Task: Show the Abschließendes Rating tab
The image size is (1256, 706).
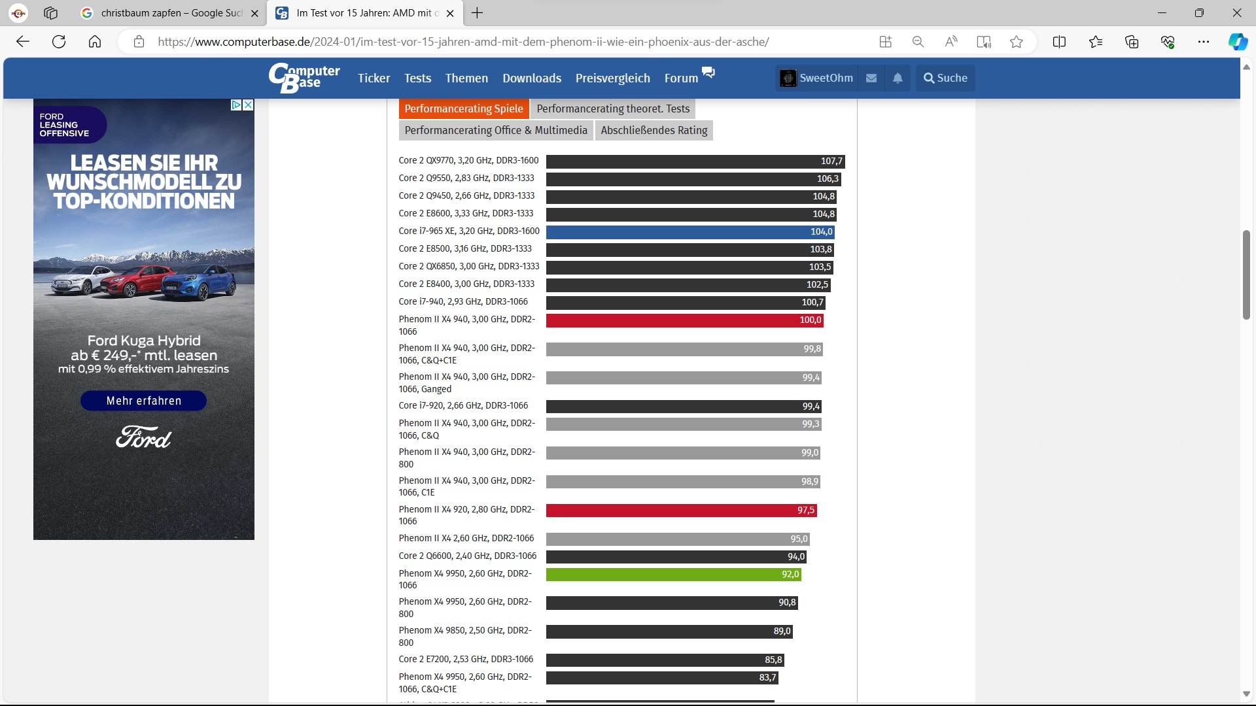Action: tap(654, 130)
